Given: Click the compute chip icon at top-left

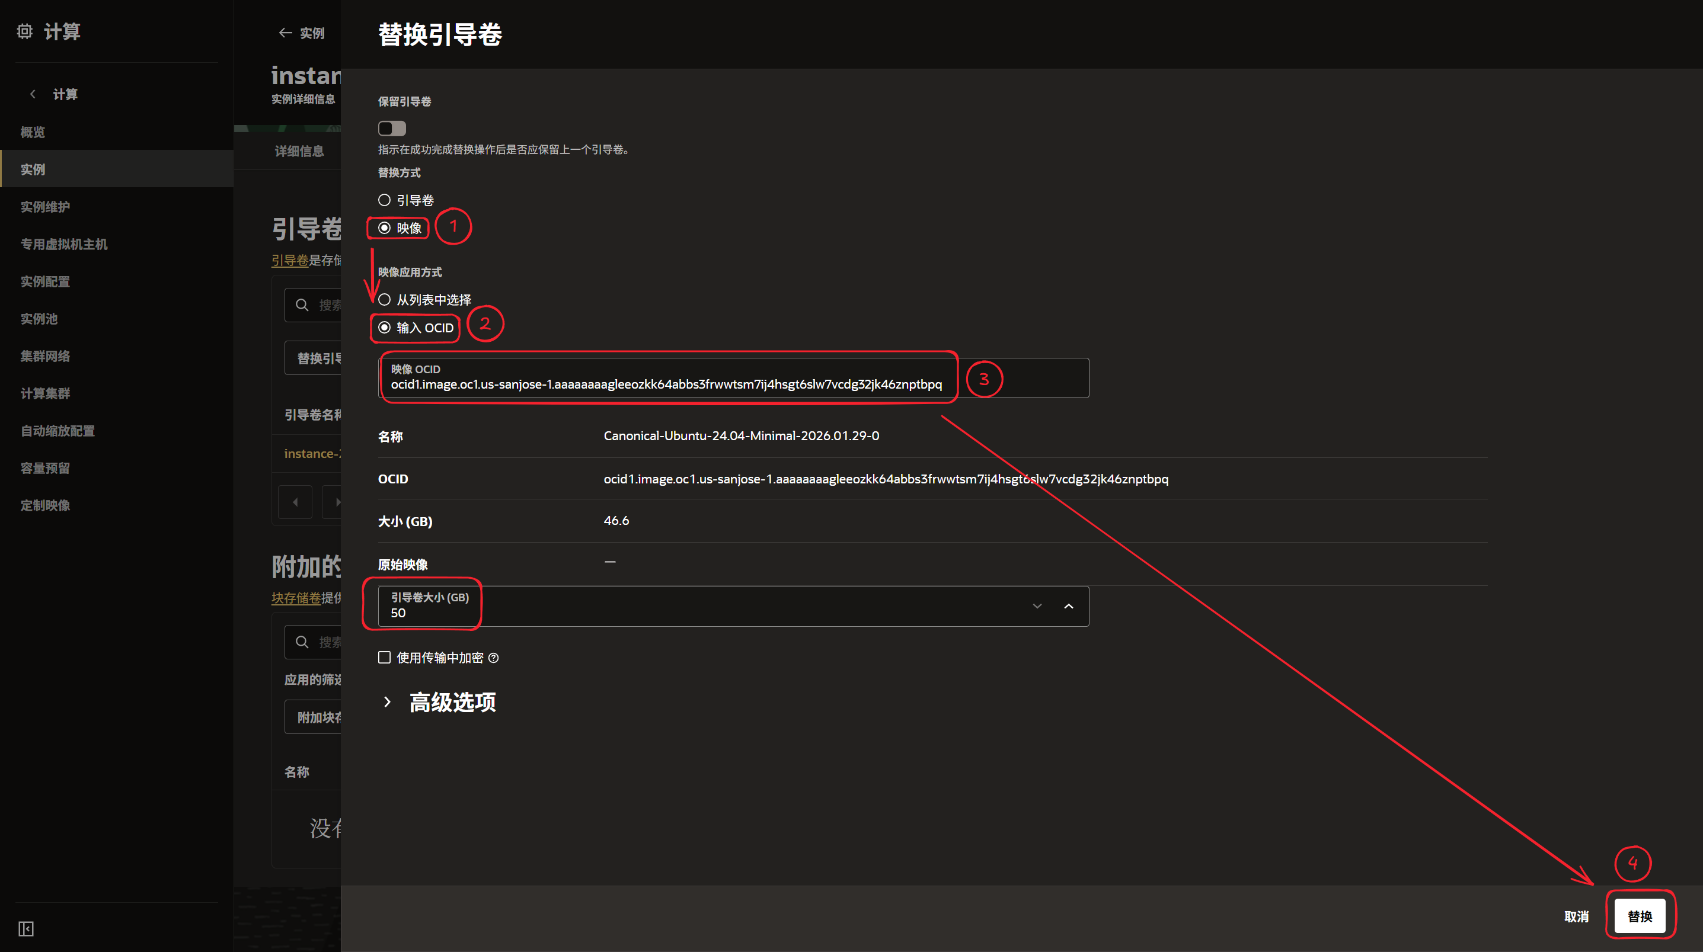Looking at the screenshot, I should (x=24, y=31).
